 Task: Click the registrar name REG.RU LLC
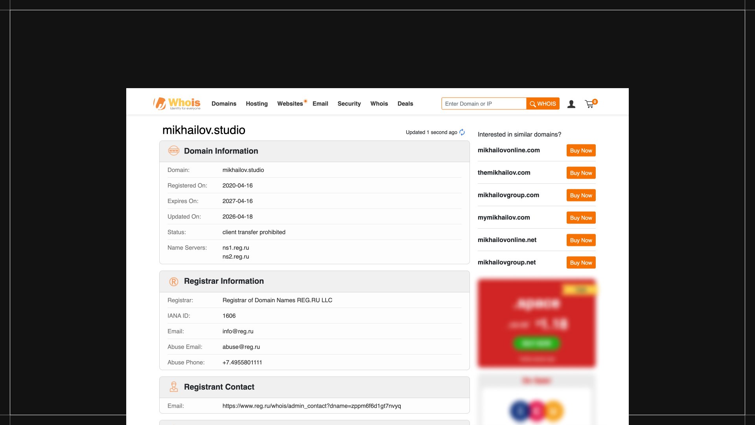(277, 300)
